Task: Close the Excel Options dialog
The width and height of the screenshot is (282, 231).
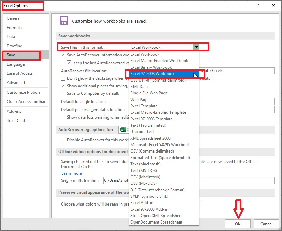Action: (x=273, y=5)
